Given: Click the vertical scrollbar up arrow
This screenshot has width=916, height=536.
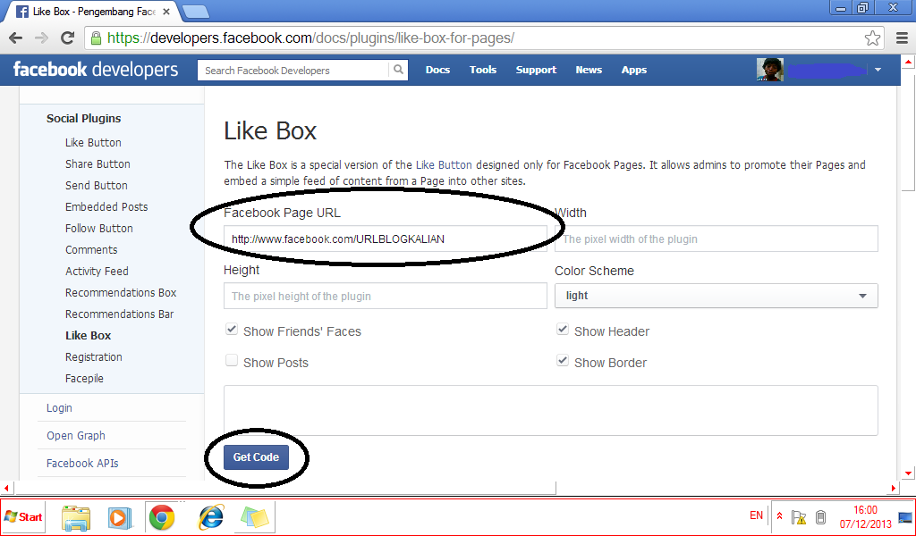Looking at the screenshot, I should tap(908, 62).
